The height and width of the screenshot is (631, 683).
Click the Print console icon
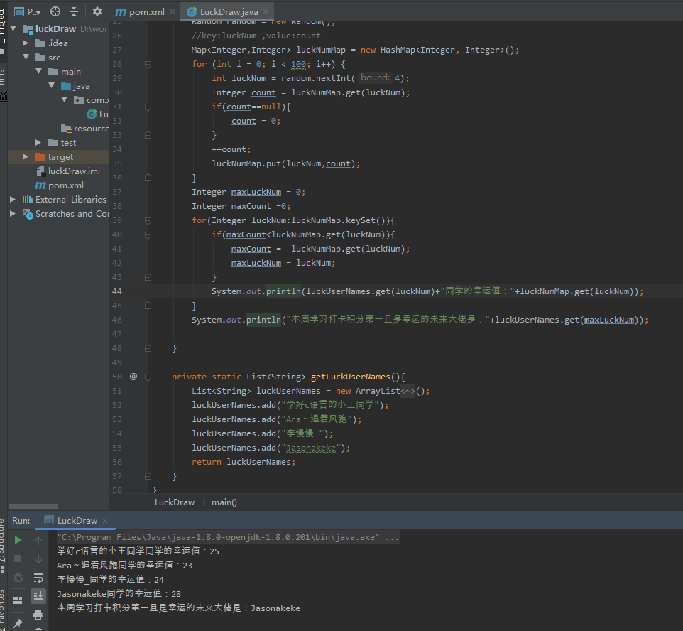38,615
